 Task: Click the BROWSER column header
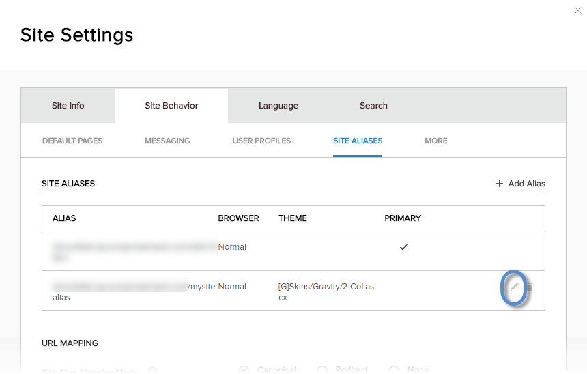[x=238, y=218]
